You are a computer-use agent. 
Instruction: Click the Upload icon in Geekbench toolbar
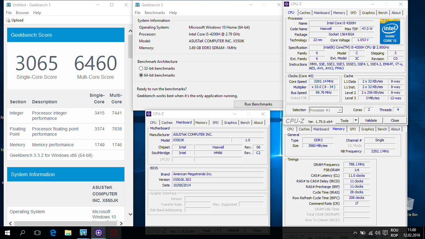click(8, 20)
